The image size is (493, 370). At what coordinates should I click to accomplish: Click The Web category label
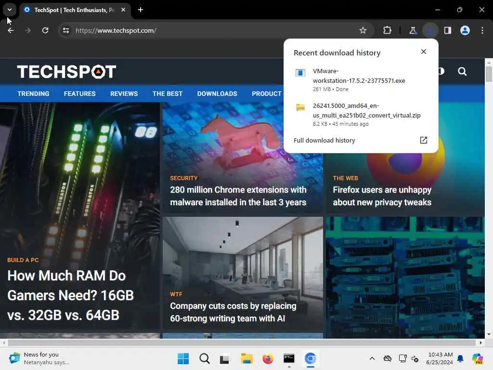coord(345,178)
